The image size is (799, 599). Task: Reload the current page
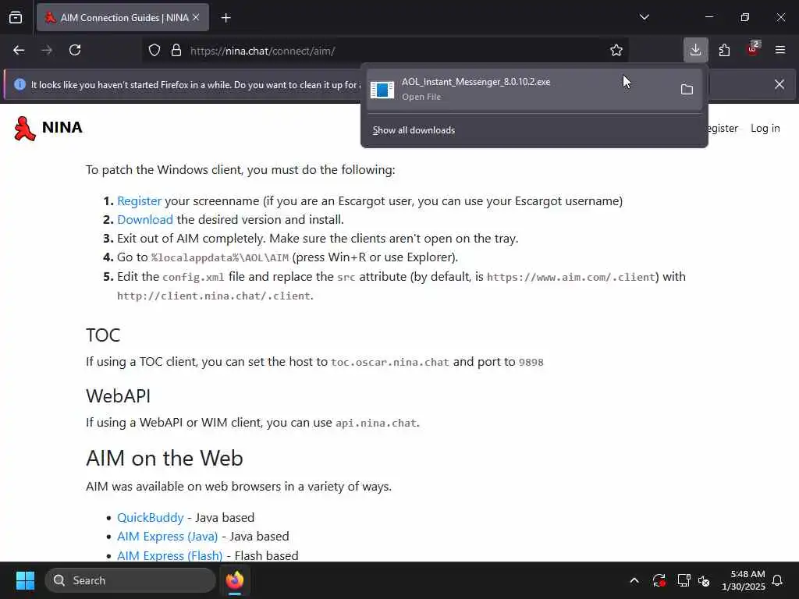pos(75,51)
